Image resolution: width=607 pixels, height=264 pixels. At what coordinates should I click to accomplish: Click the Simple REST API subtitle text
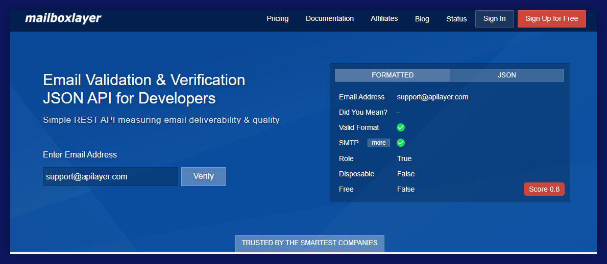[x=161, y=120]
